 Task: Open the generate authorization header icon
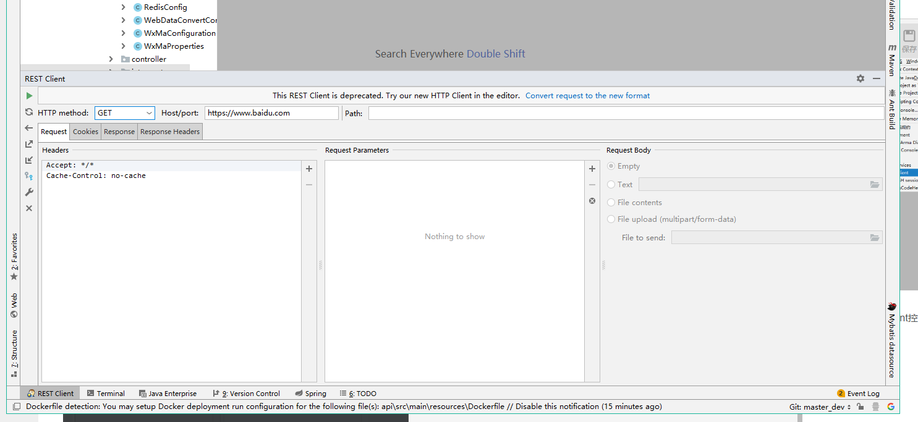point(29,176)
